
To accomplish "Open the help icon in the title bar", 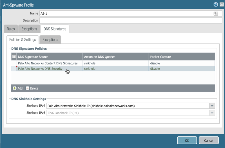I will coord(216,5).
